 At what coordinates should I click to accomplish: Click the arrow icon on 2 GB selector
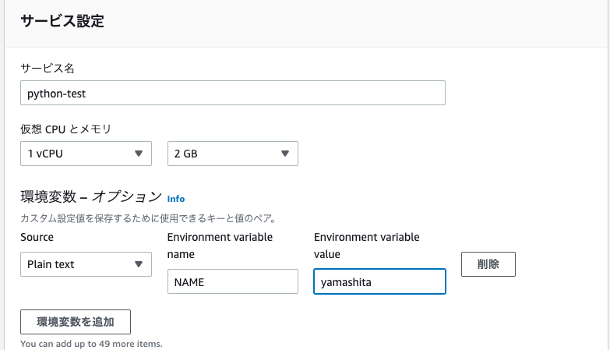[285, 154]
